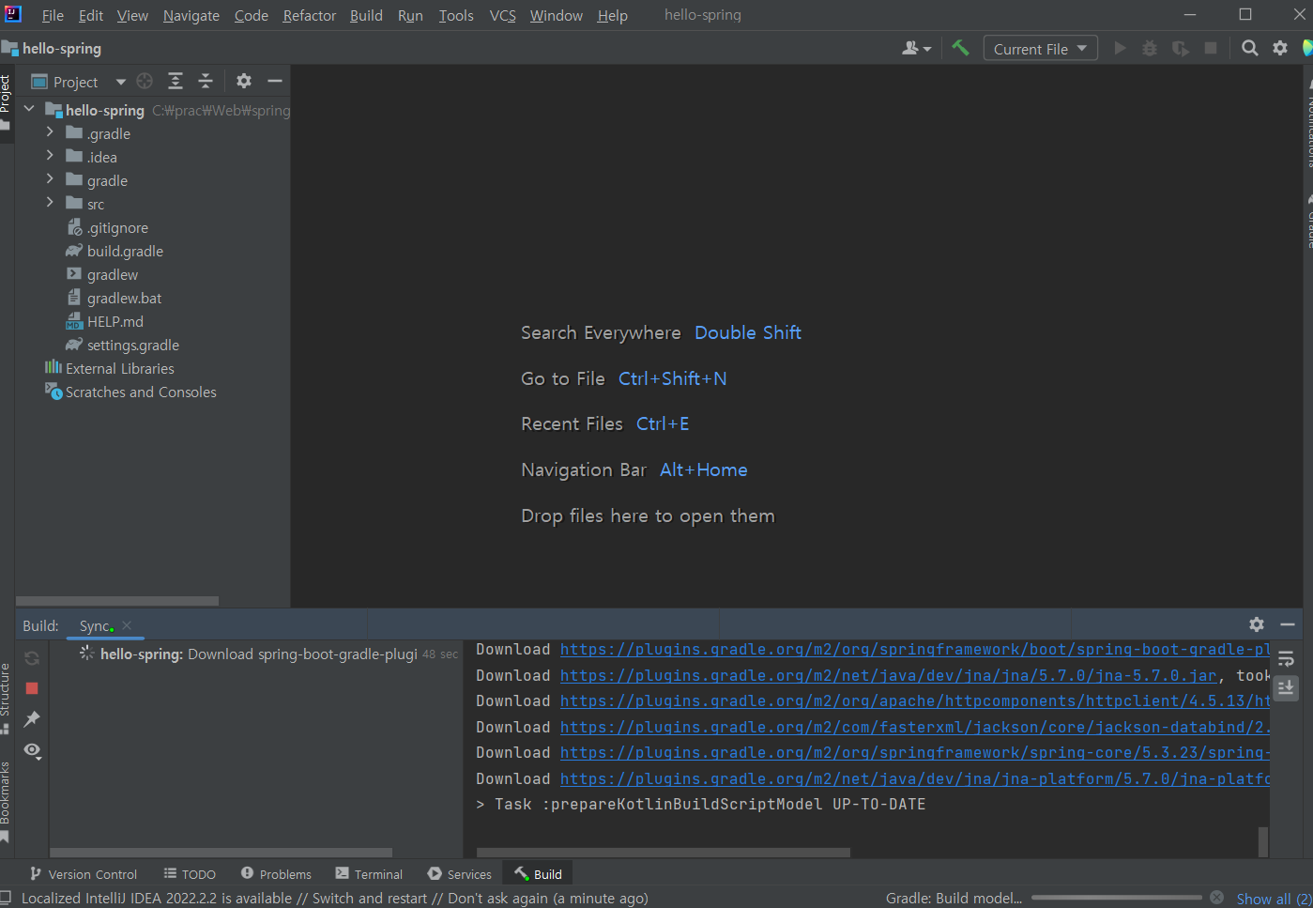Screen dimensions: 1313x908
Task: Switch to the Terminal tool window tab
Action: (369, 874)
